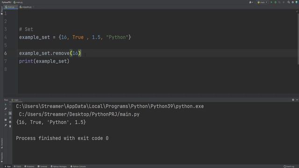Viewport: 299px width, 168px height.
Task: Click the print(example_set) code line
Action: [44, 61]
